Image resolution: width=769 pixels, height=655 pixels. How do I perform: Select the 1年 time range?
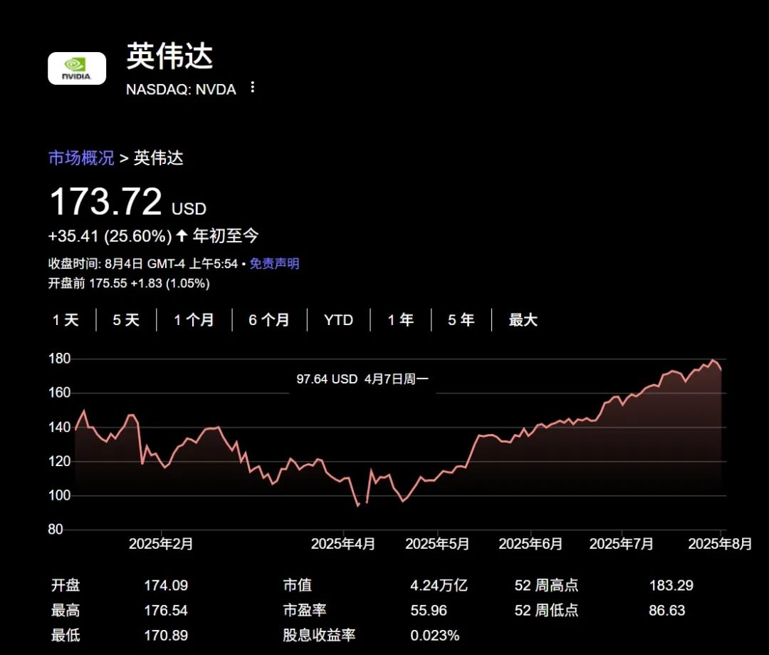tap(400, 321)
